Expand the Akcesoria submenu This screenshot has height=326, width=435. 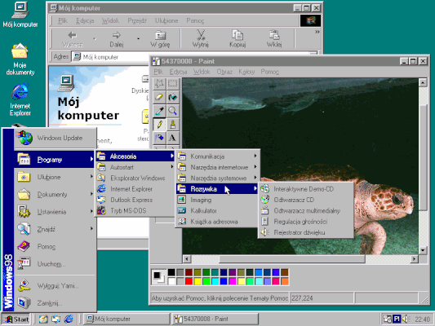[x=135, y=156]
